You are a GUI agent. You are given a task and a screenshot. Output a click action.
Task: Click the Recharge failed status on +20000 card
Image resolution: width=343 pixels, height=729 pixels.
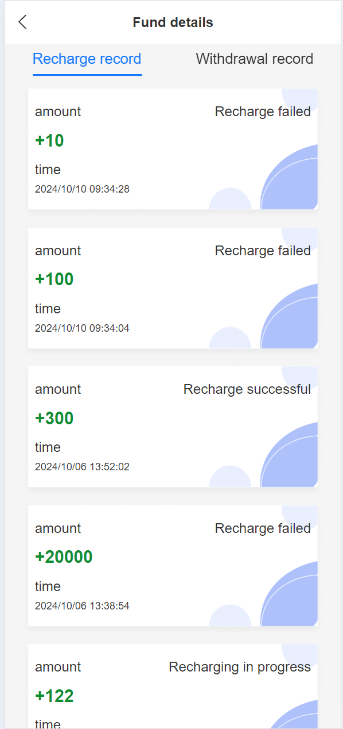263,528
